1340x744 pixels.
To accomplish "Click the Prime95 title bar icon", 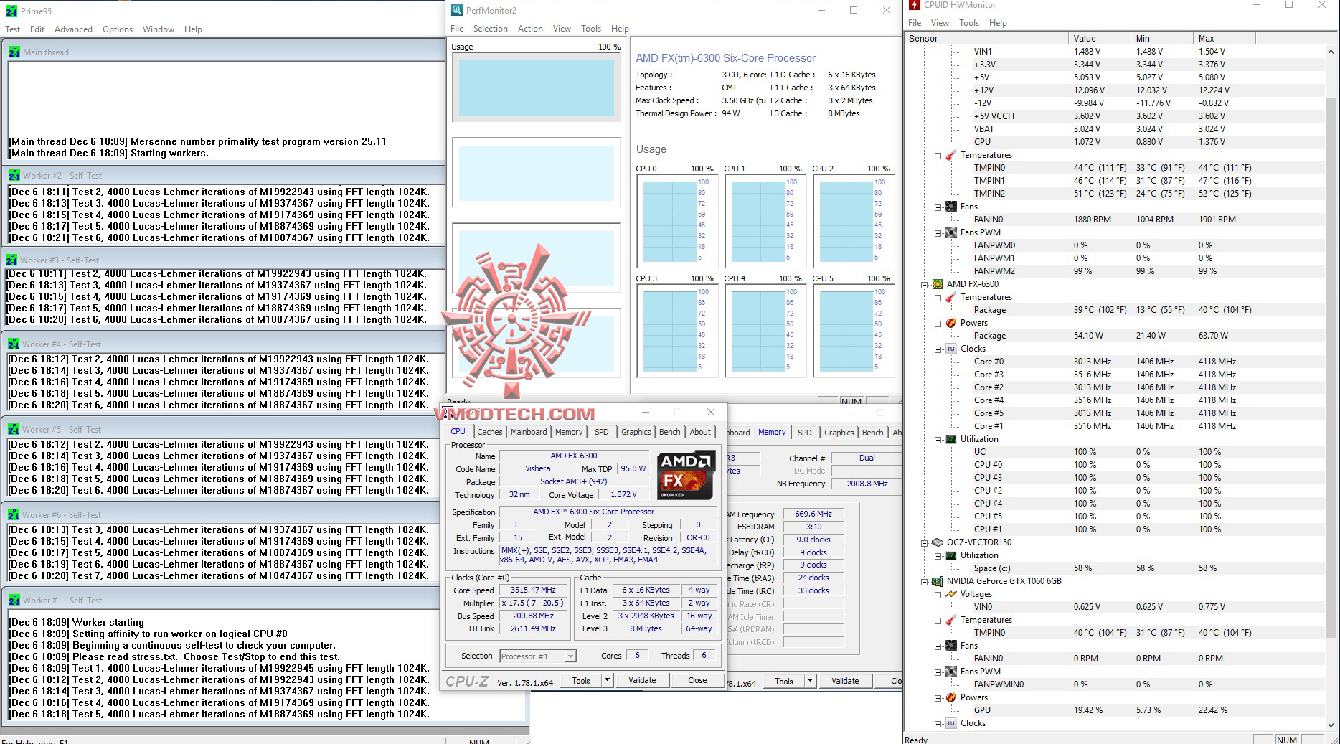I will [11, 11].
